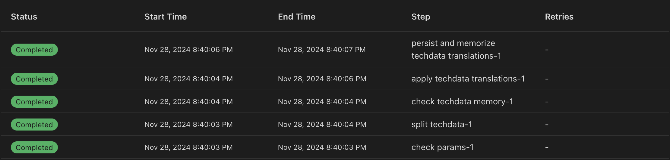Click the End Time column header

coord(297,17)
